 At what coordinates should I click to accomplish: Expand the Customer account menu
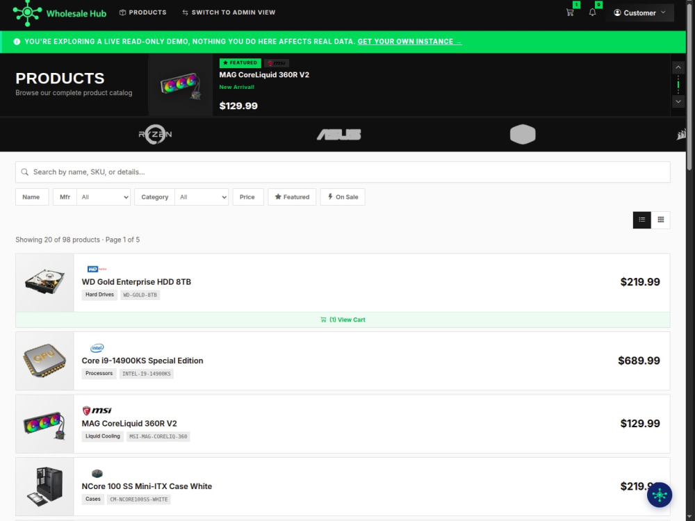(639, 13)
